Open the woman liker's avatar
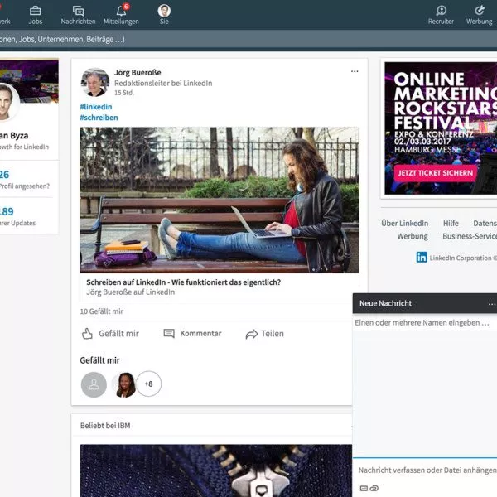The height and width of the screenshot is (497, 497). [x=125, y=384]
